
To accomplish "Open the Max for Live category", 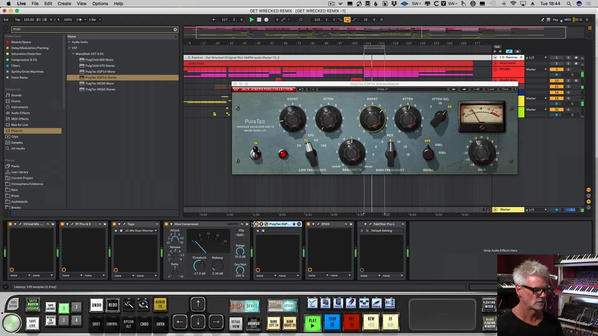I will point(19,124).
